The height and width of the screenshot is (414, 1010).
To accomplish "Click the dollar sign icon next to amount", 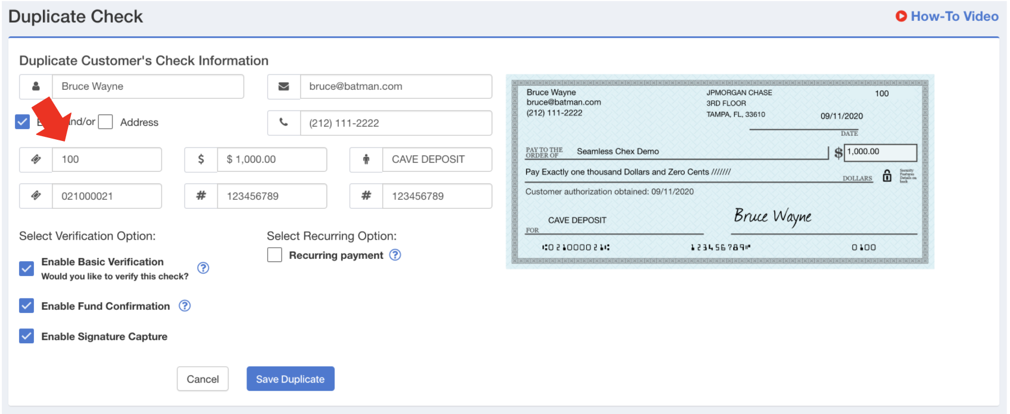I will tap(201, 159).
